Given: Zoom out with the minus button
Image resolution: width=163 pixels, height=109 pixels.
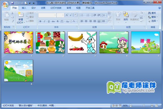Looking at the screenshot, I should [131, 105].
